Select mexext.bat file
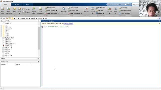This screenshot has height=90, width=161. point(8,56)
